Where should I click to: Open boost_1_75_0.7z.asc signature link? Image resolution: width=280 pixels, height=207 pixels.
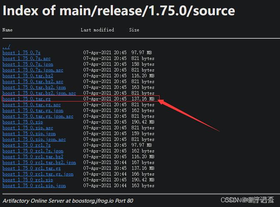27,58
